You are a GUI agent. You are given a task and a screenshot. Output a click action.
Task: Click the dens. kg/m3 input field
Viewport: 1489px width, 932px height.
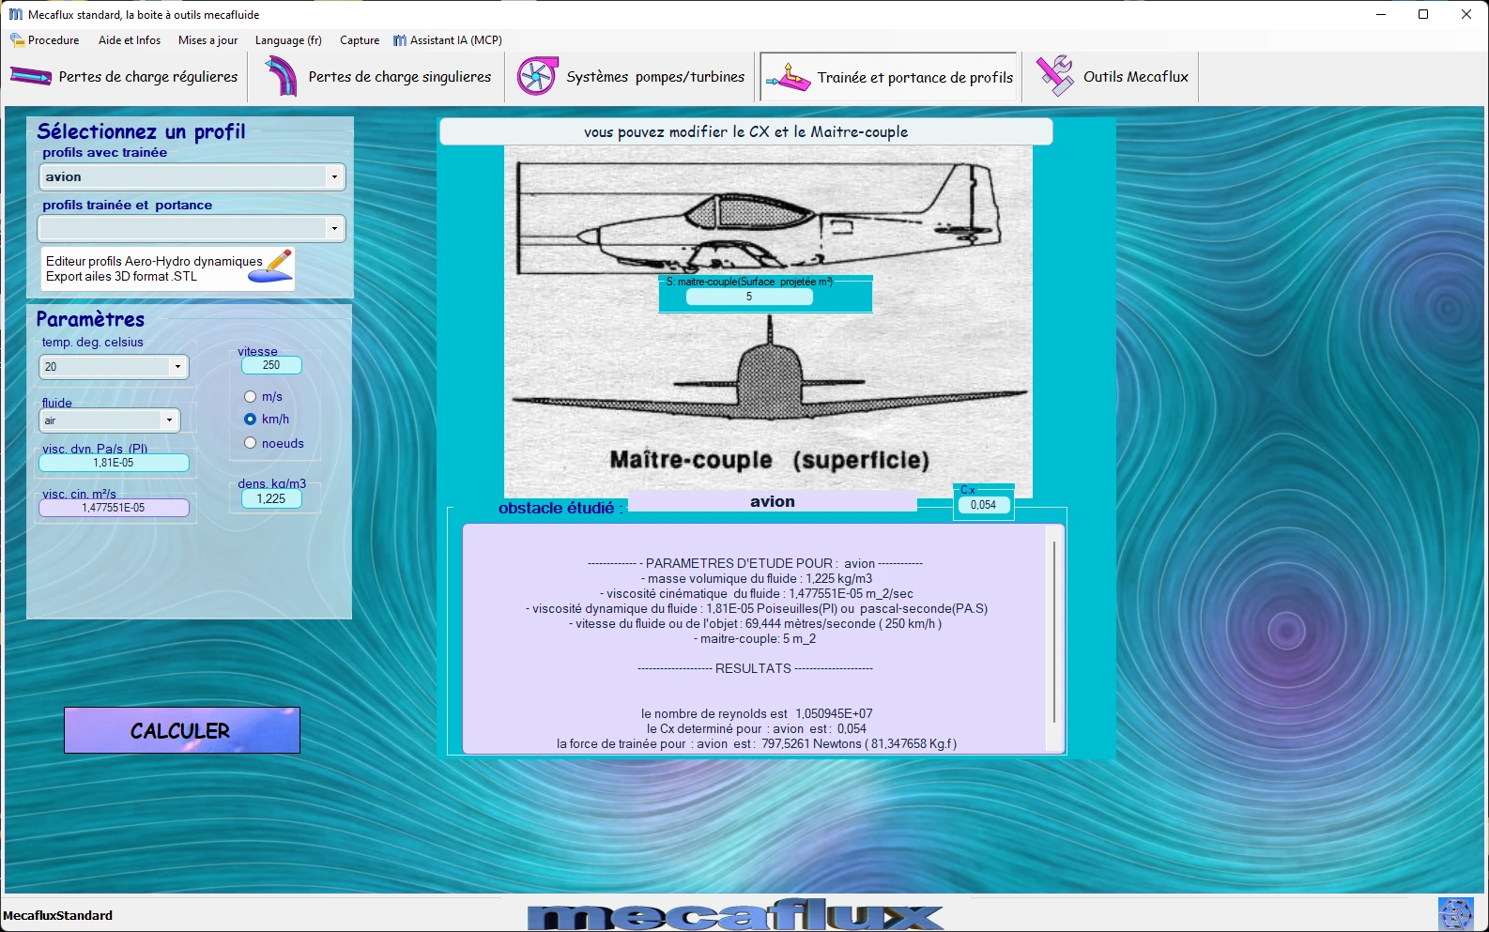pos(271,499)
